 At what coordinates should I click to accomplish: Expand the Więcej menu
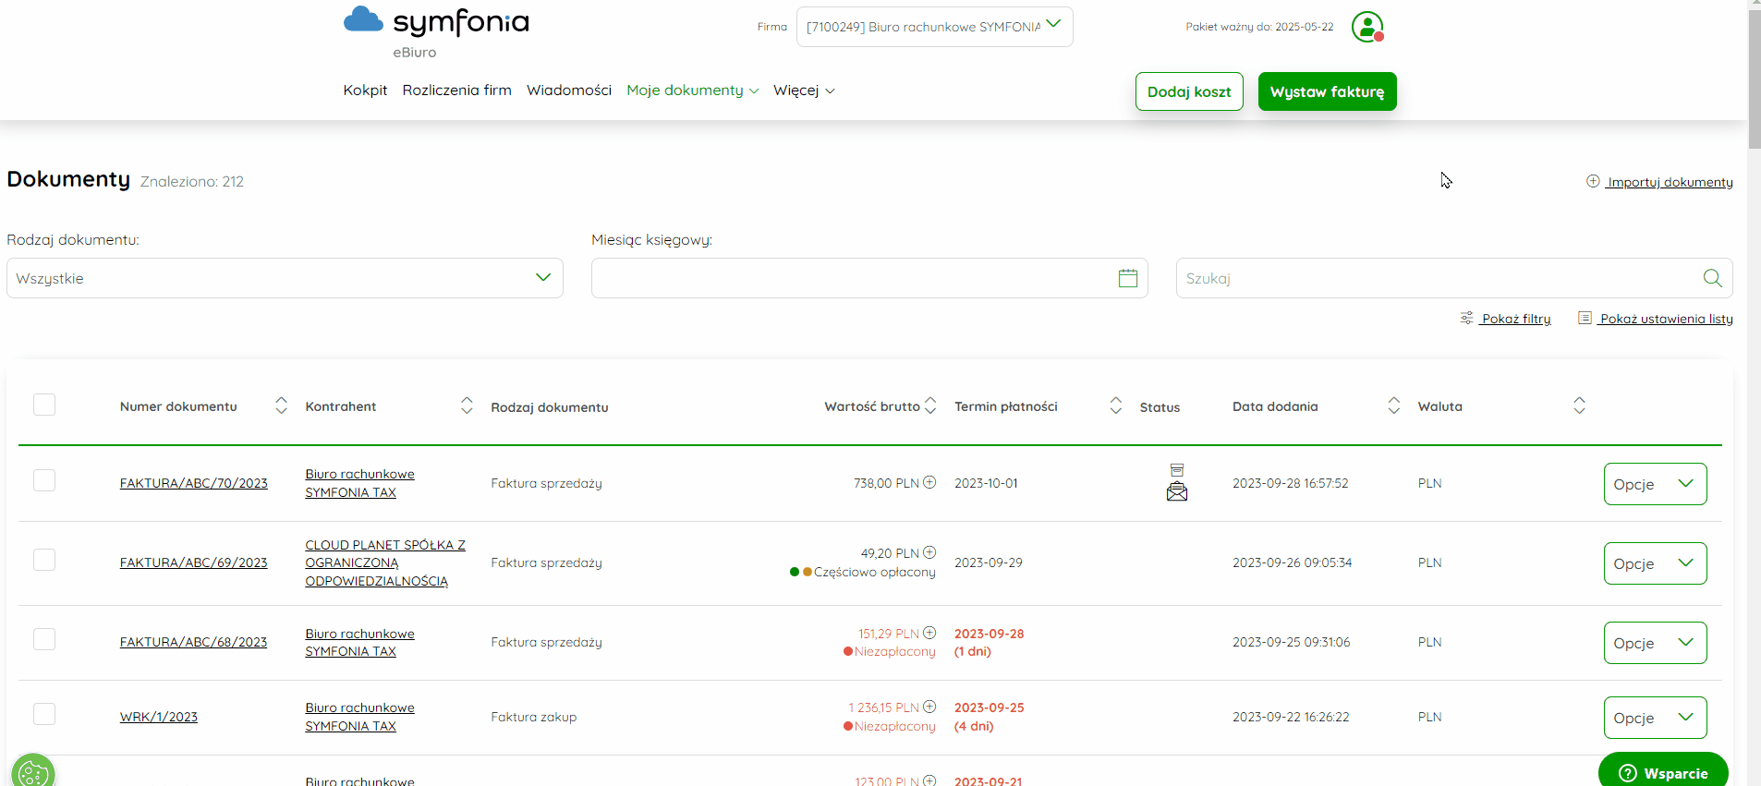804,90
